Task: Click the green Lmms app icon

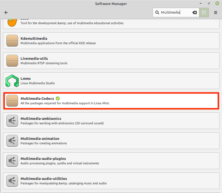Action: [x=12, y=81]
